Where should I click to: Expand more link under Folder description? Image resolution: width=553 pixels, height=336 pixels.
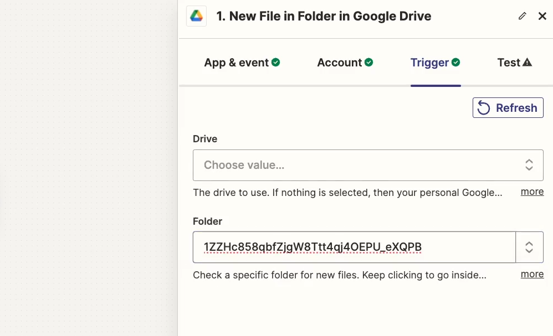point(532,274)
